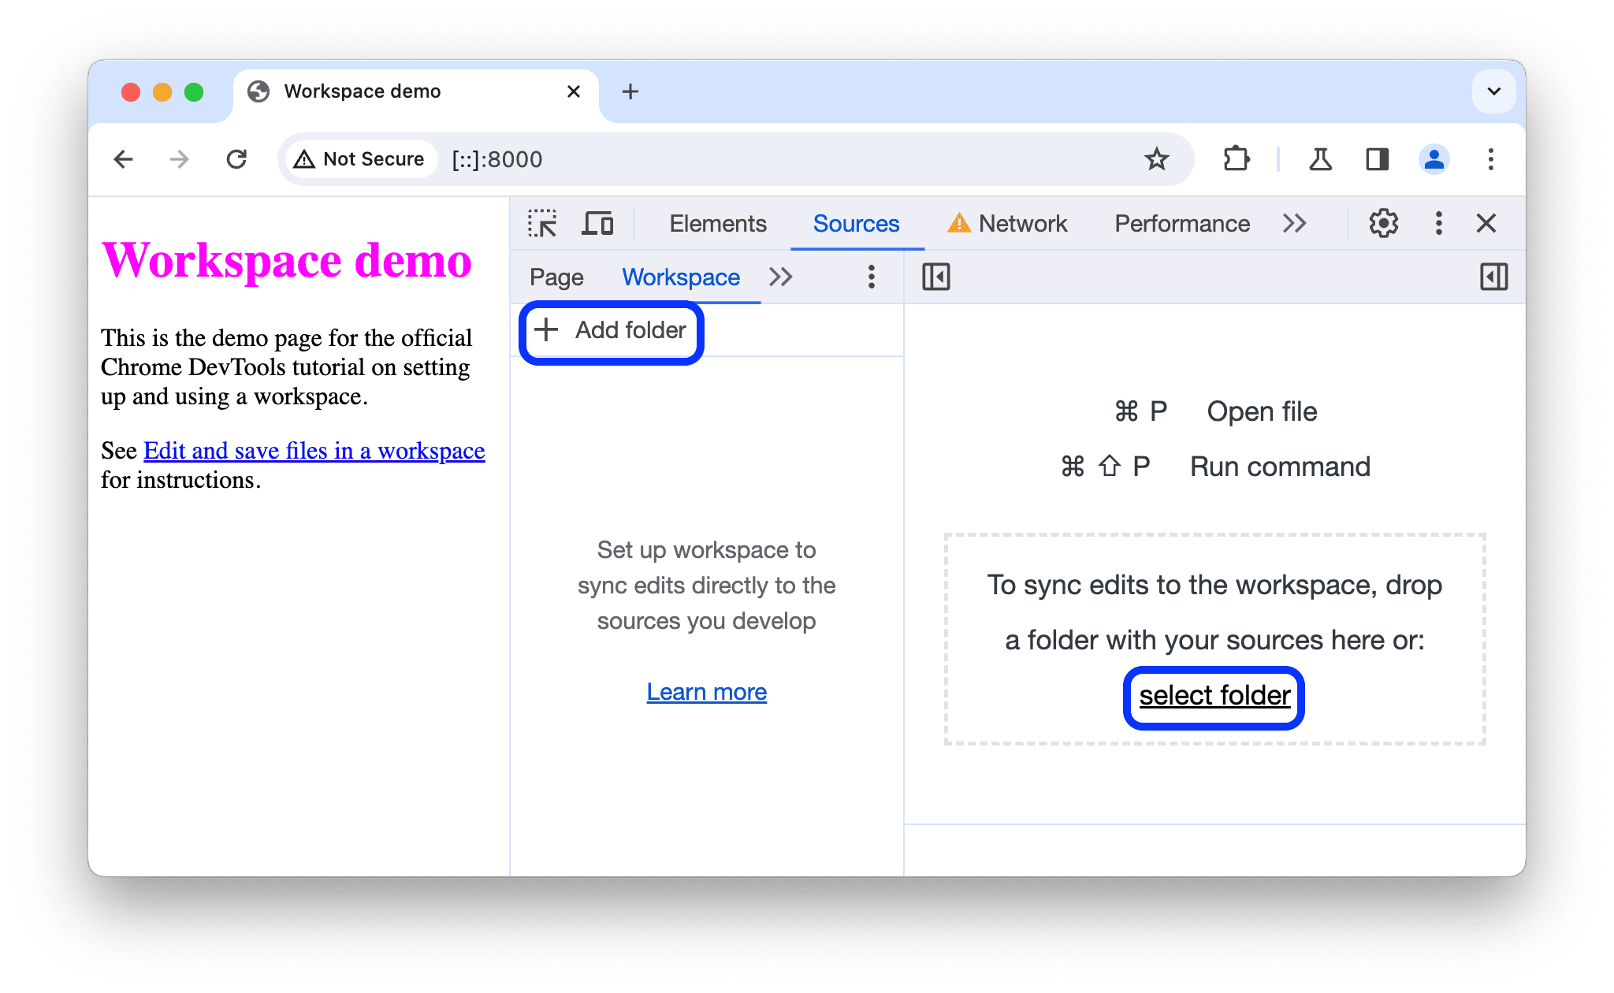1614x993 pixels.
Task: Click the inspect element icon
Action: coord(542,222)
